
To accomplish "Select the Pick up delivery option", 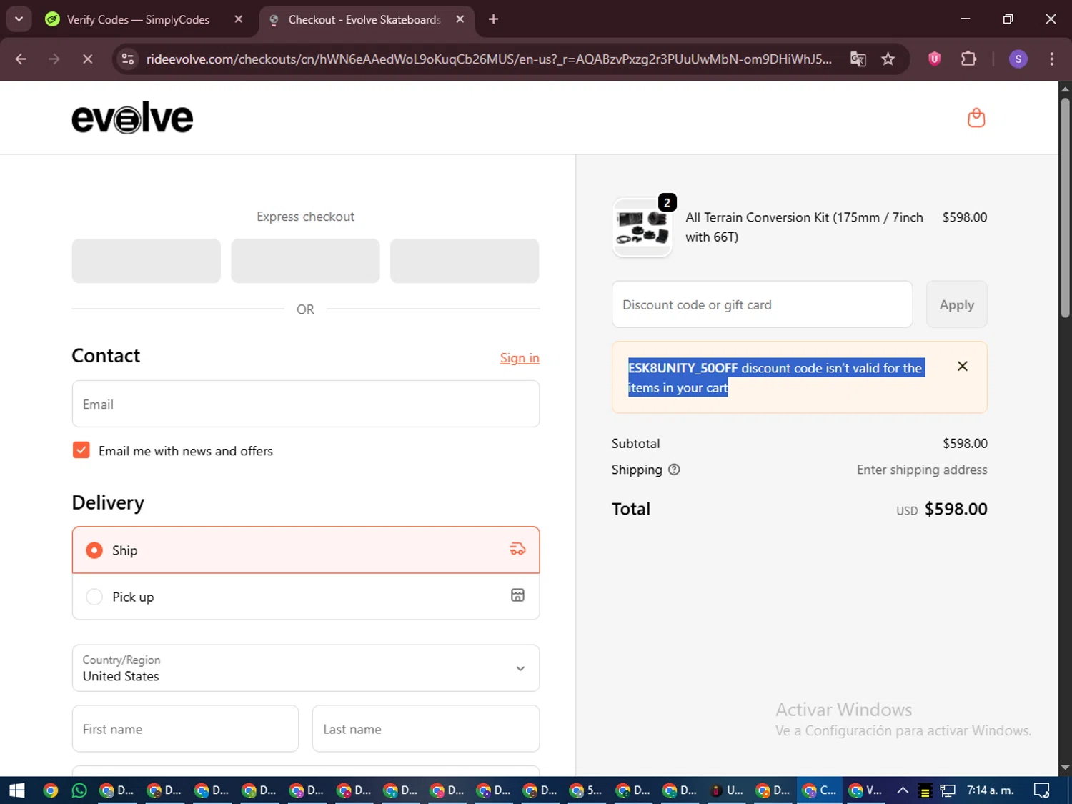I will 306,596.
